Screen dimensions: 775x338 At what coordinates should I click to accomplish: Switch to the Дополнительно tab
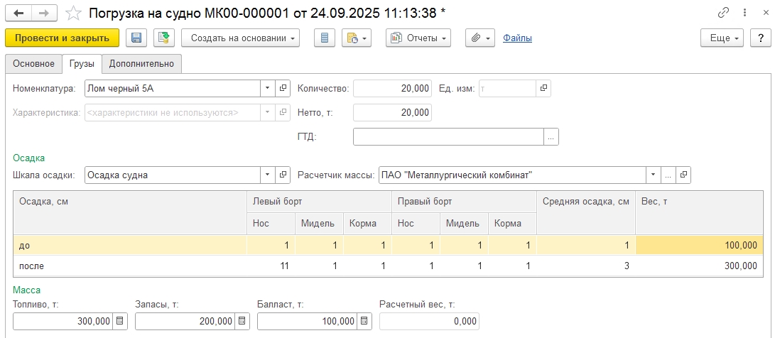[141, 64]
